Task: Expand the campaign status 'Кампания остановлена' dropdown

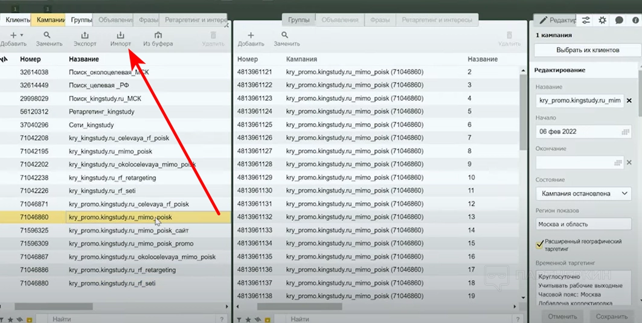Action: (624, 194)
